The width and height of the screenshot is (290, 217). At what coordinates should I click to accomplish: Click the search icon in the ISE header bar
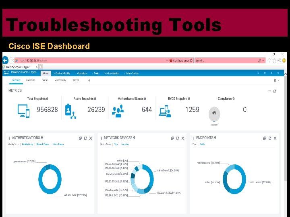(258, 73)
